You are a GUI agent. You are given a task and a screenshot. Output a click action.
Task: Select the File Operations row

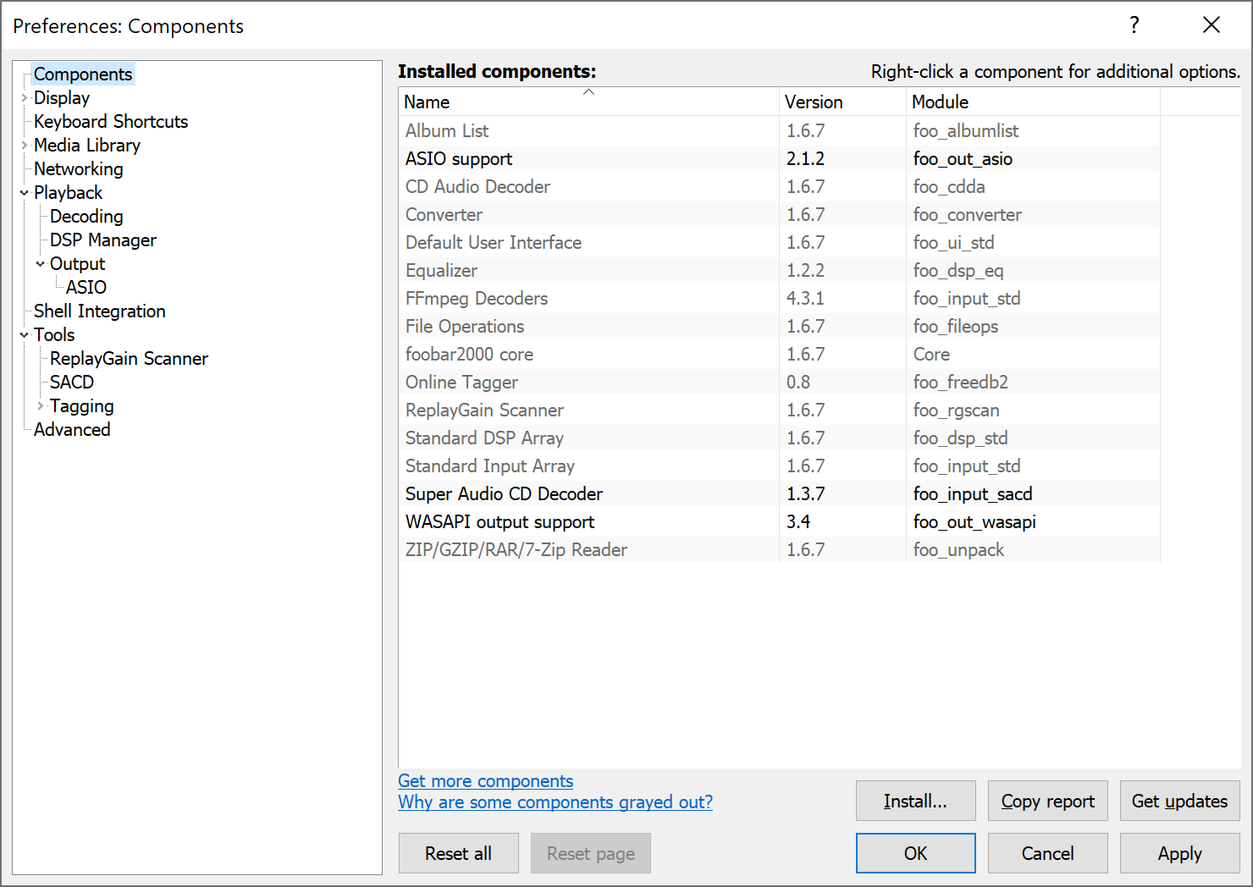779,327
